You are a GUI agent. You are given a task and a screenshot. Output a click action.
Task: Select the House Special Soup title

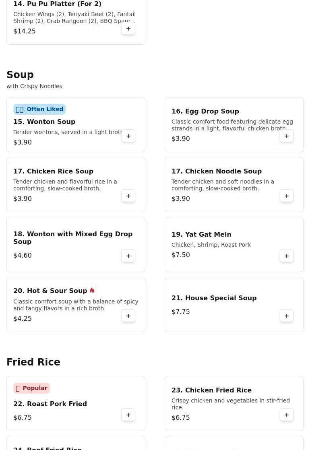pyautogui.click(x=214, y=298)
